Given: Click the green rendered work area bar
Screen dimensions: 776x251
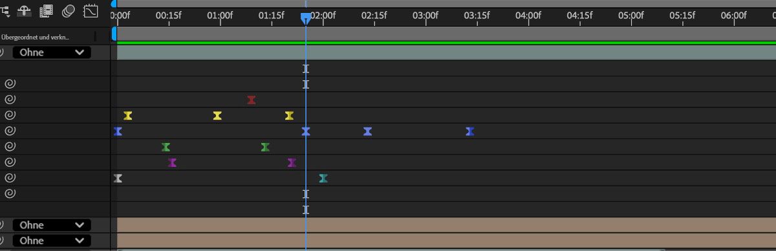Looking at the screenshot, I should point(446,43).
